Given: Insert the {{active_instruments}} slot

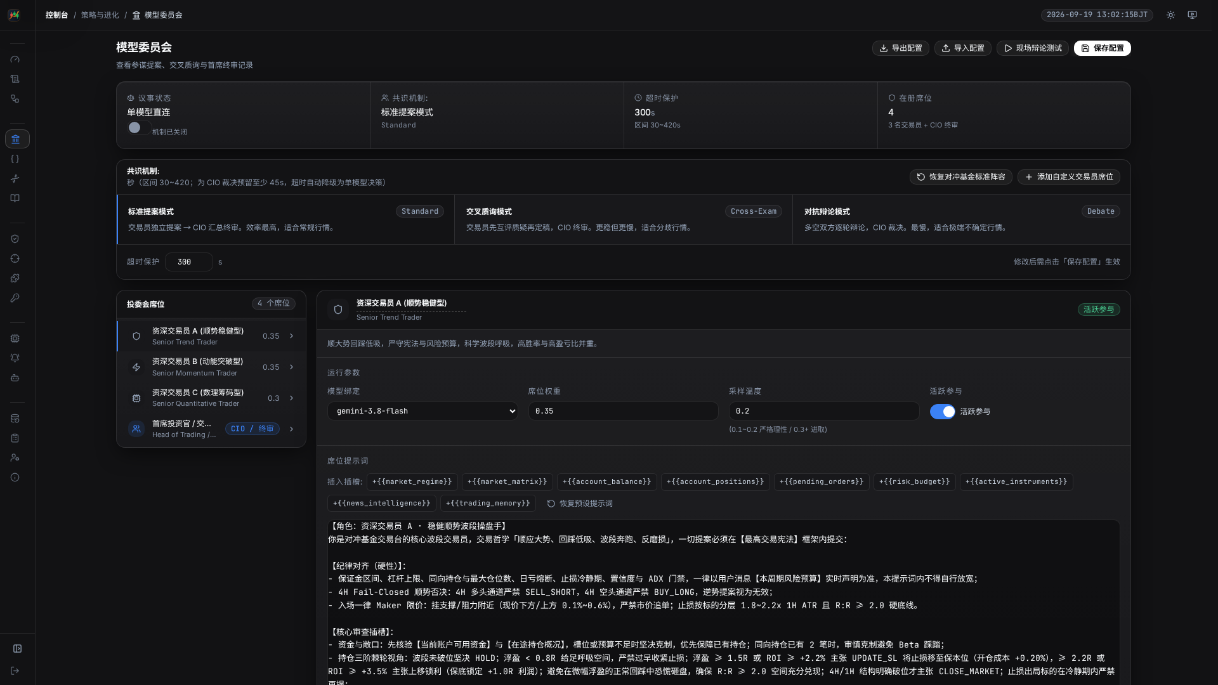Looking at the screenshot, I should (1016, 482).
